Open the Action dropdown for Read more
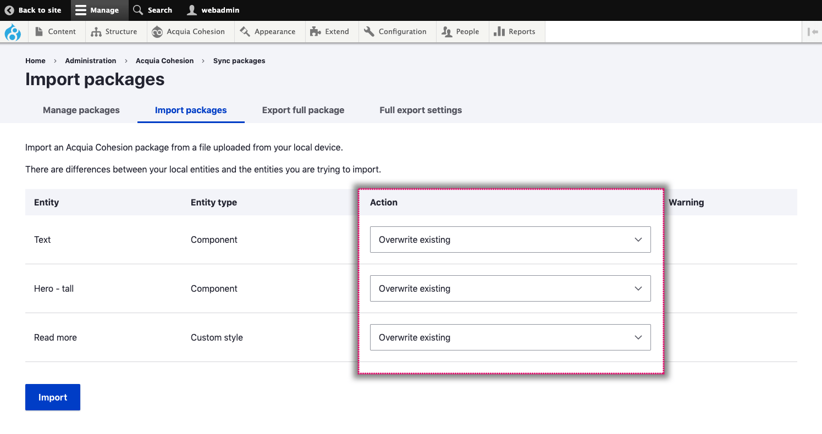This screenshot has height=434, width=822. [510, 337]
